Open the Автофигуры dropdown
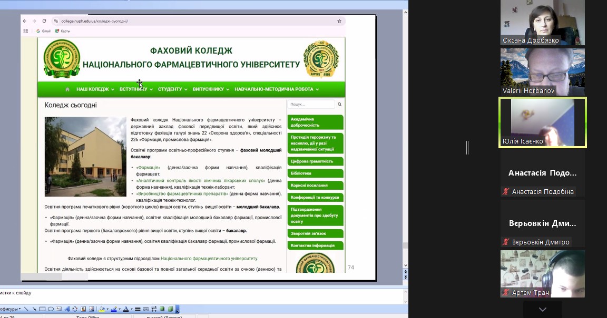 point(11,309)
